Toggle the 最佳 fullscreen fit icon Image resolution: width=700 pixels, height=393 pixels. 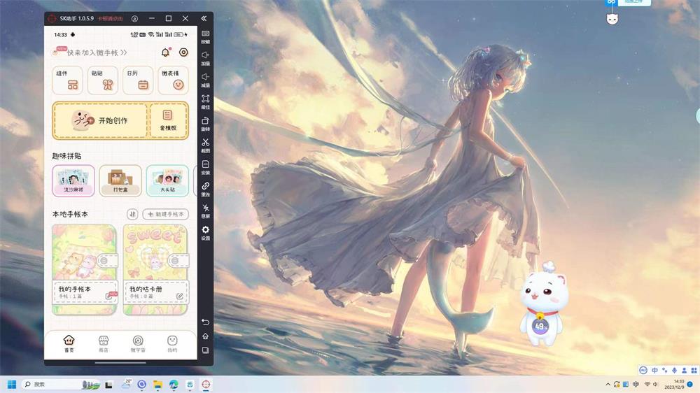tap(205, 99)
